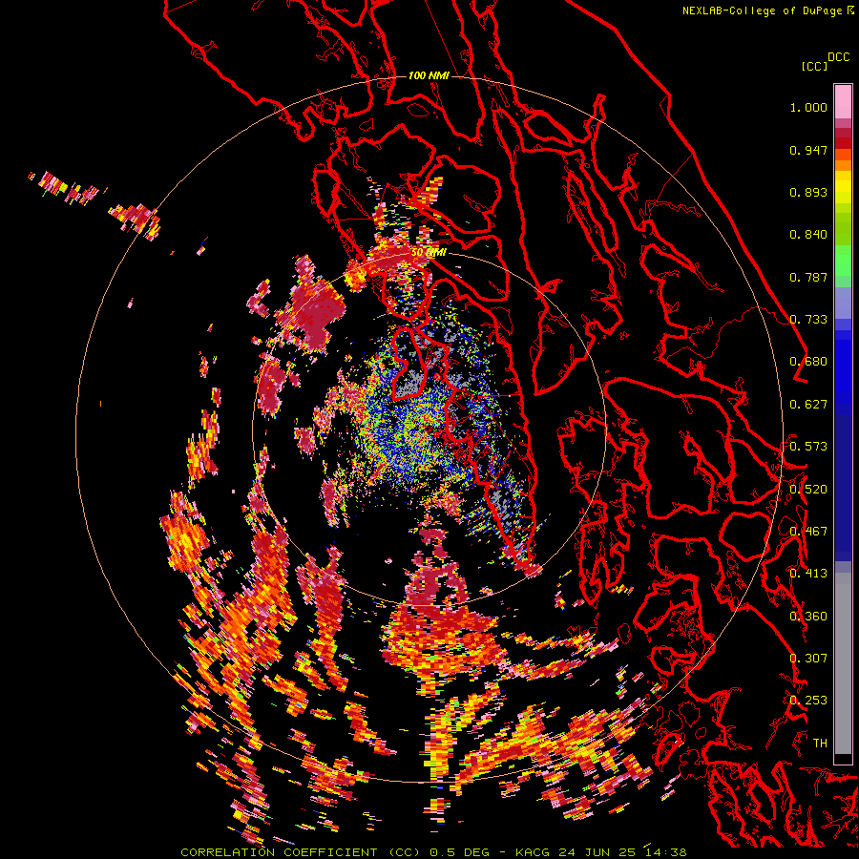The image size is (859, 859).
Task: Click the 1.000 value on color scale
Action: [x=808, y=108]
